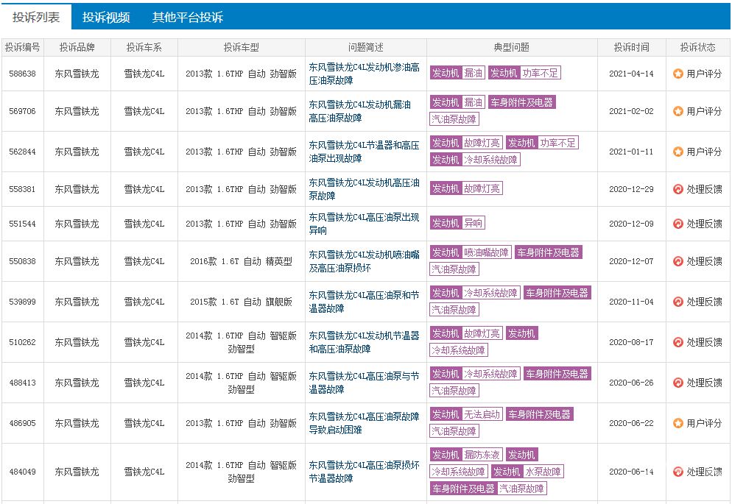Viewport: 732px width, 504px height.
Task: Open complaint 东风雪铁龙C4L节温器和高压油泵出现故障
Action: point(364,152)
